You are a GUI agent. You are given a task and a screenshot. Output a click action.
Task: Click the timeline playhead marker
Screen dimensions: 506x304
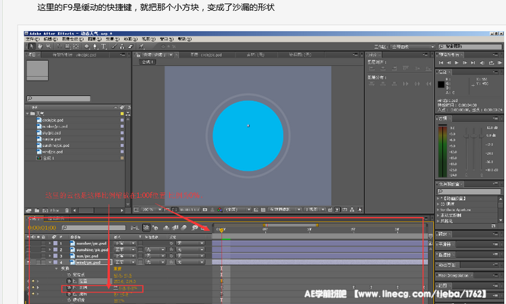point(221,230)
